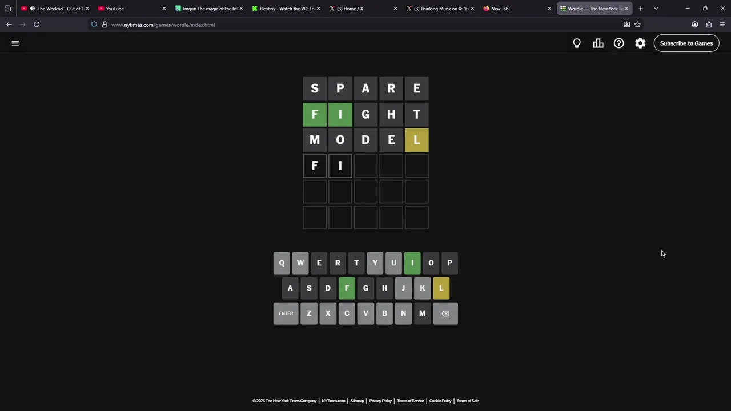Open the Terms of Sale link
The height and width of the screenshot is (411, 731).
(x=468, y=401)
